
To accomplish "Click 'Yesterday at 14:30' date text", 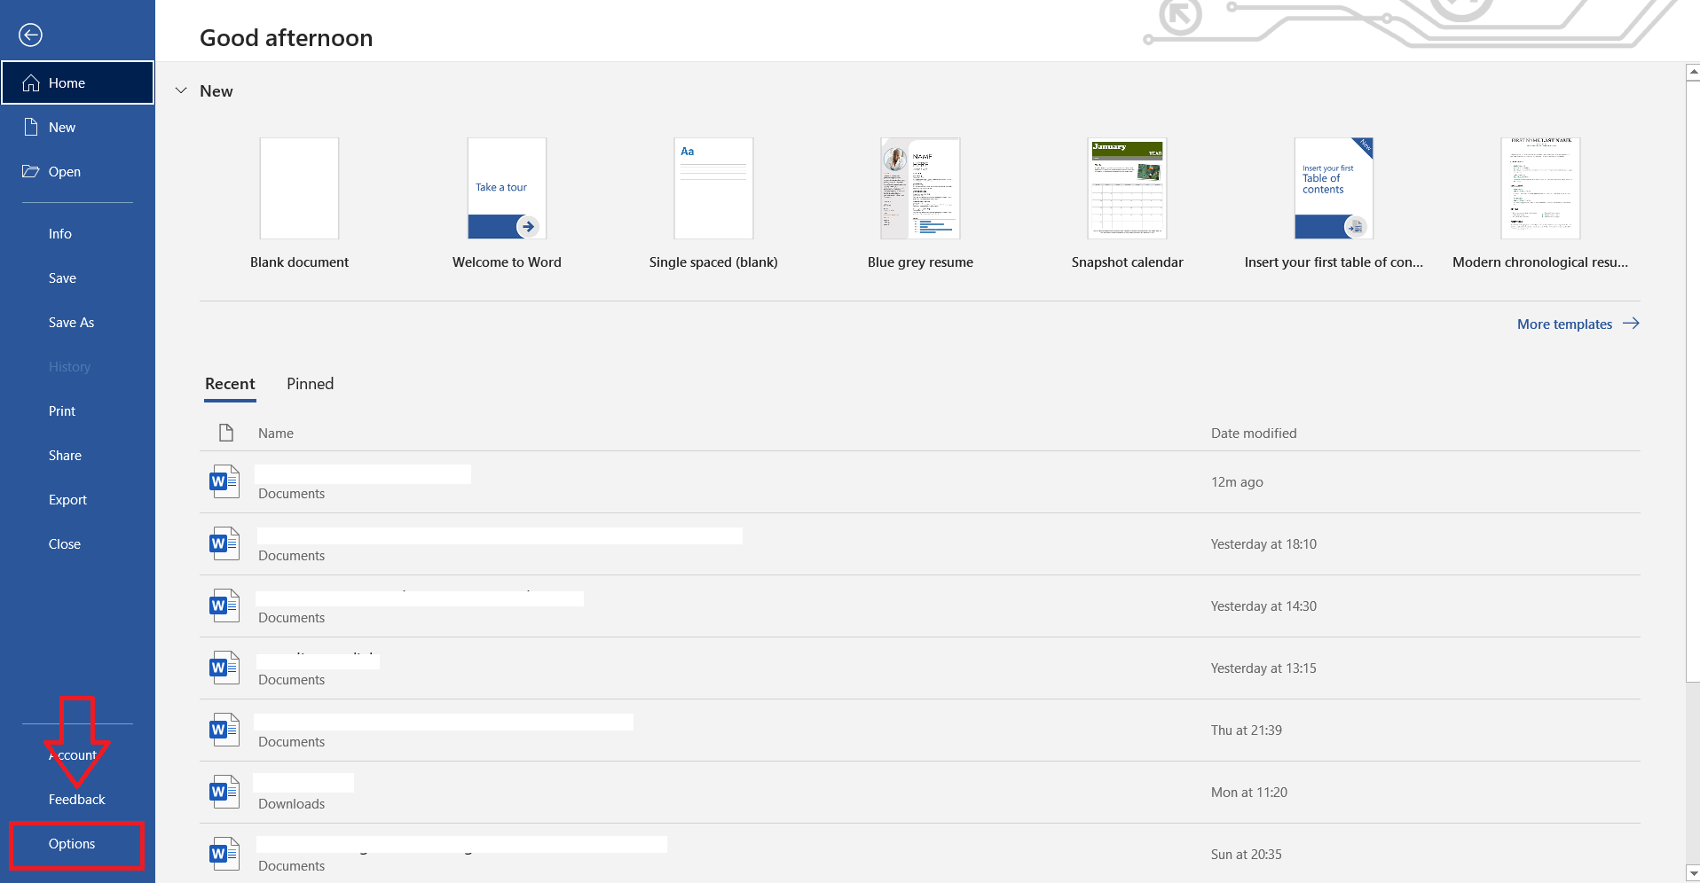I will click(x=1263, y=606).
